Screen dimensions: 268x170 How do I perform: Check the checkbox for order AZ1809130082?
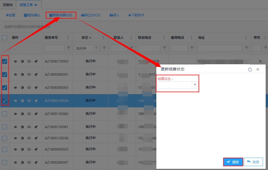pos(5,114)
